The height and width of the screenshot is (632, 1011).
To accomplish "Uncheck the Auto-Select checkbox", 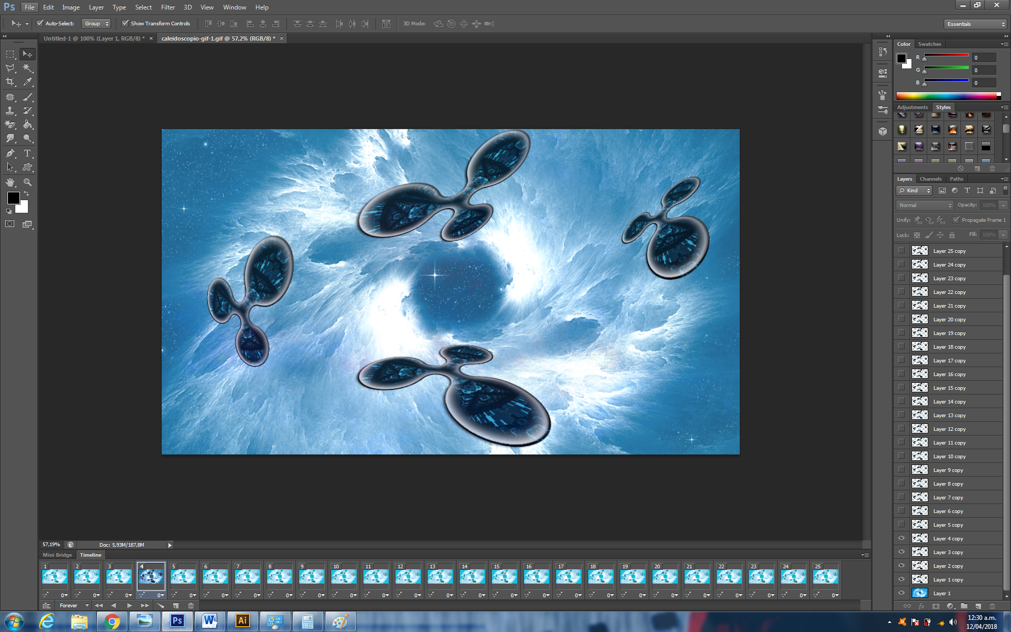I will pyautogui.click(x=39, y=23).
